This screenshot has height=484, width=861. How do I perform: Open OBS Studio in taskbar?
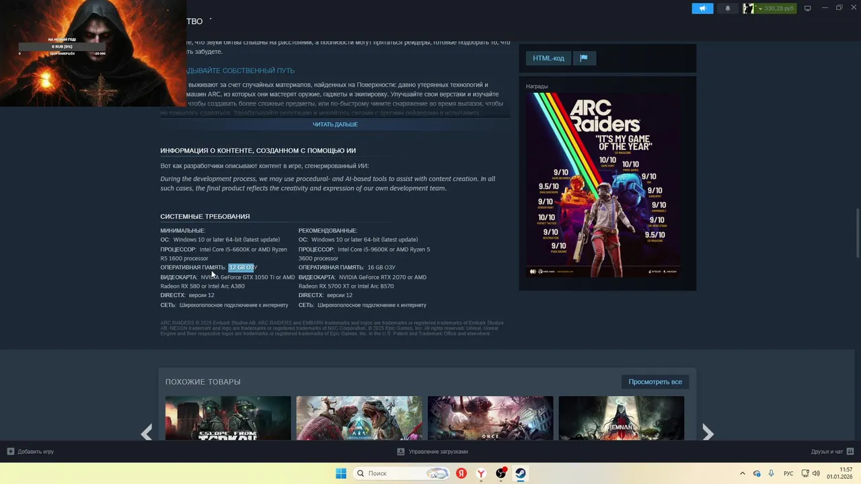tap(501, 473)
